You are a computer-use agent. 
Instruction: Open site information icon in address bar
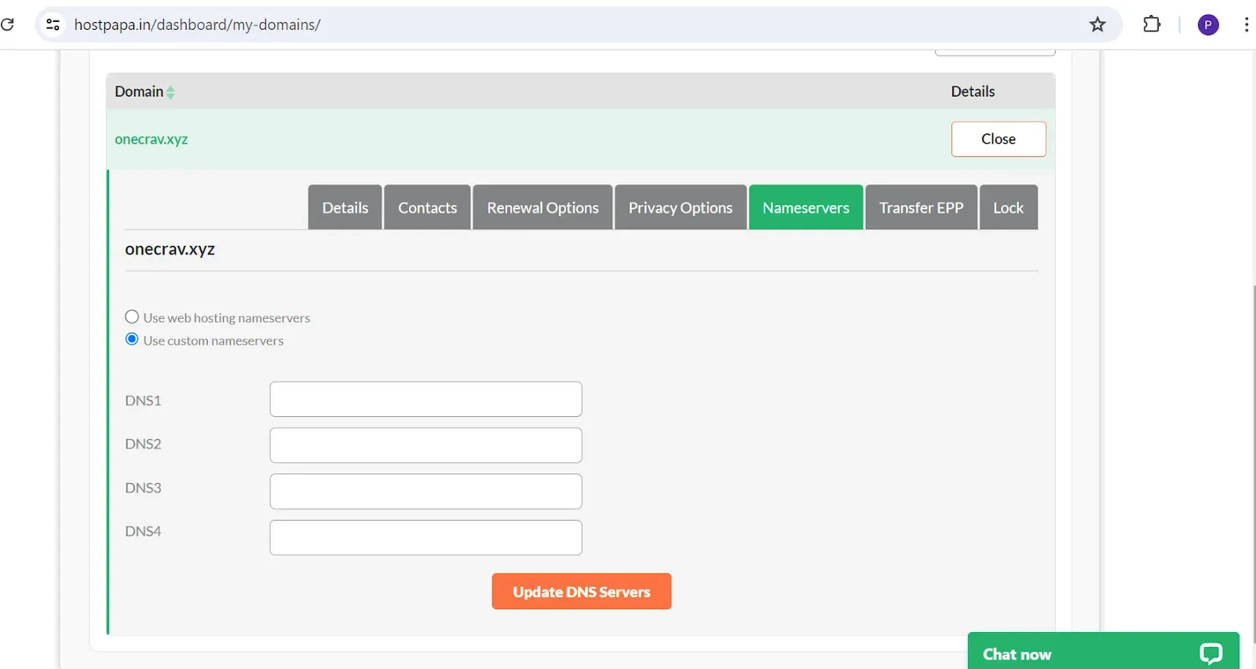coord(53,24)
